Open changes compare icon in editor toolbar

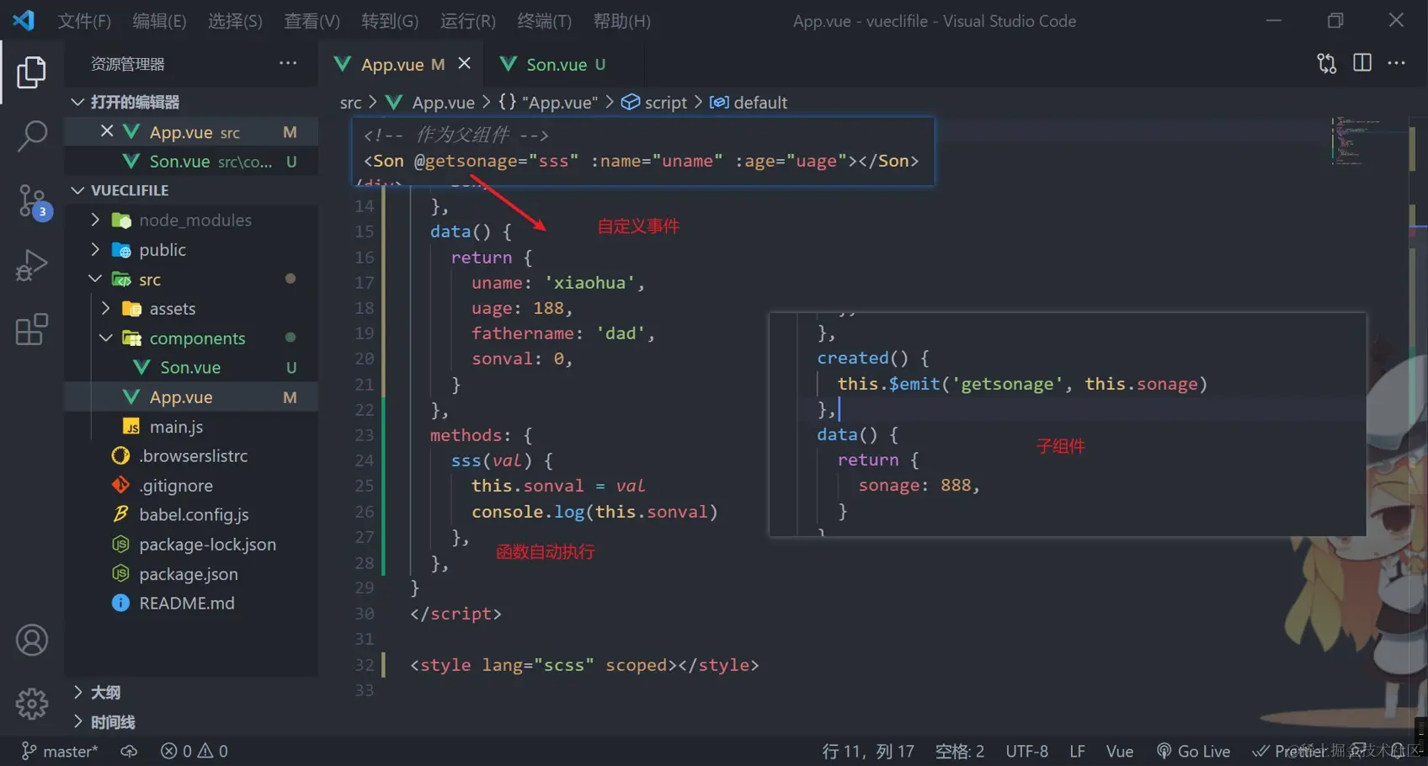click(1327, 63)
